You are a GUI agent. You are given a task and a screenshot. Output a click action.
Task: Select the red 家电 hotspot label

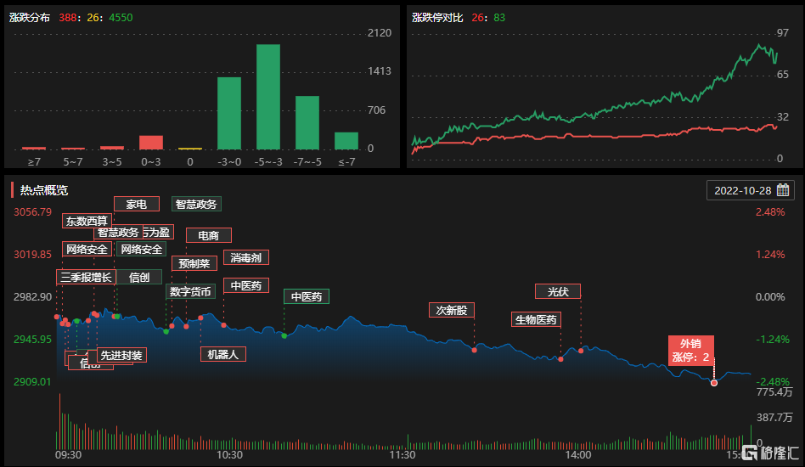[x=137, y=205]
